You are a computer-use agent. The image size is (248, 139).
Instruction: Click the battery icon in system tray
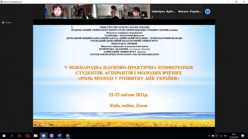[213, 136]
